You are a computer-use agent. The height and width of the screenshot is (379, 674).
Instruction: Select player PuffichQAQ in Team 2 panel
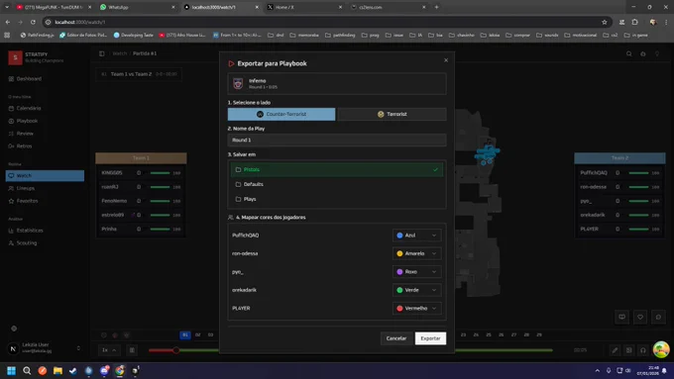(619, 173)
